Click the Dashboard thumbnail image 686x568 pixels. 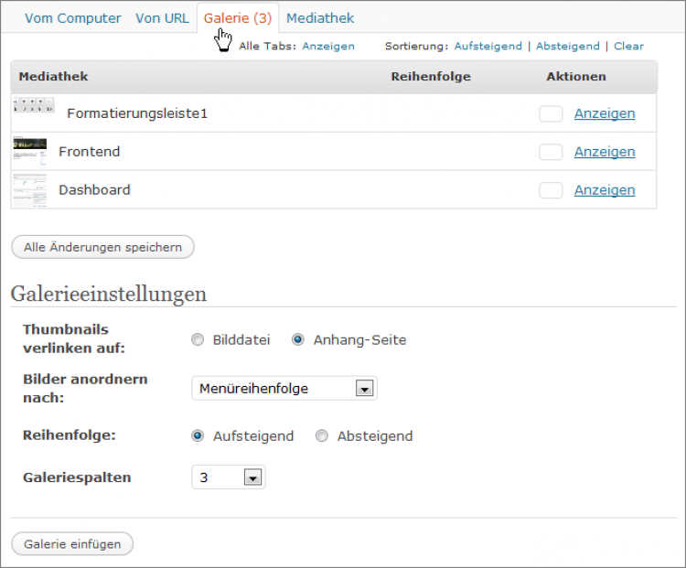(29, 189)
